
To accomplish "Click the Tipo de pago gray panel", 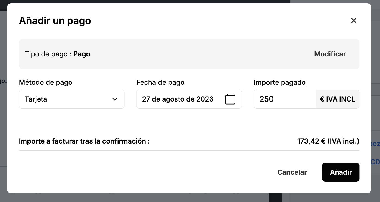I will (189, 54).
